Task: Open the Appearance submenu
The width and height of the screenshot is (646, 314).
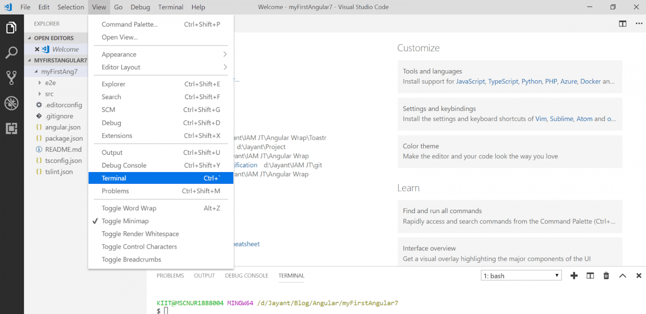Action: (161, 55)
